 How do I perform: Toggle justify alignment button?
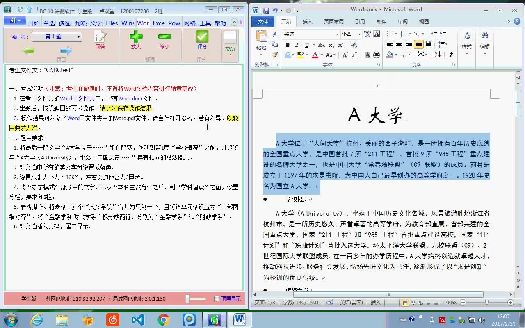pos(418,44)
